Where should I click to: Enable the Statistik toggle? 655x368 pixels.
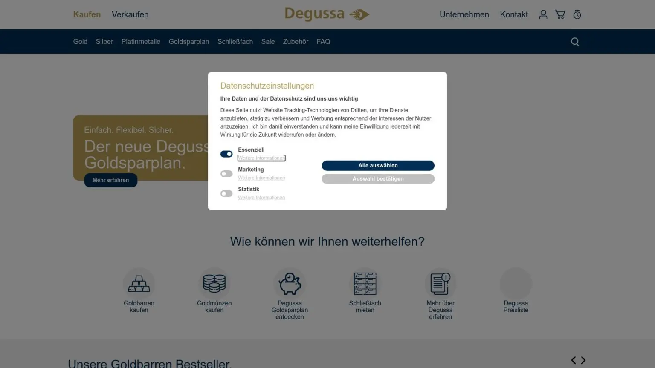pos(226,194)
